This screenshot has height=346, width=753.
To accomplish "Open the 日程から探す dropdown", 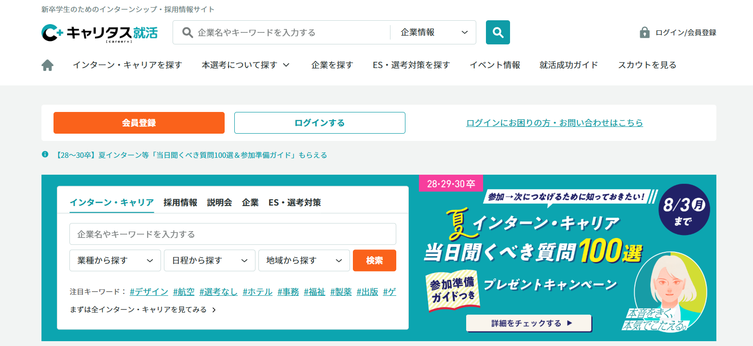I will (209, 261).
